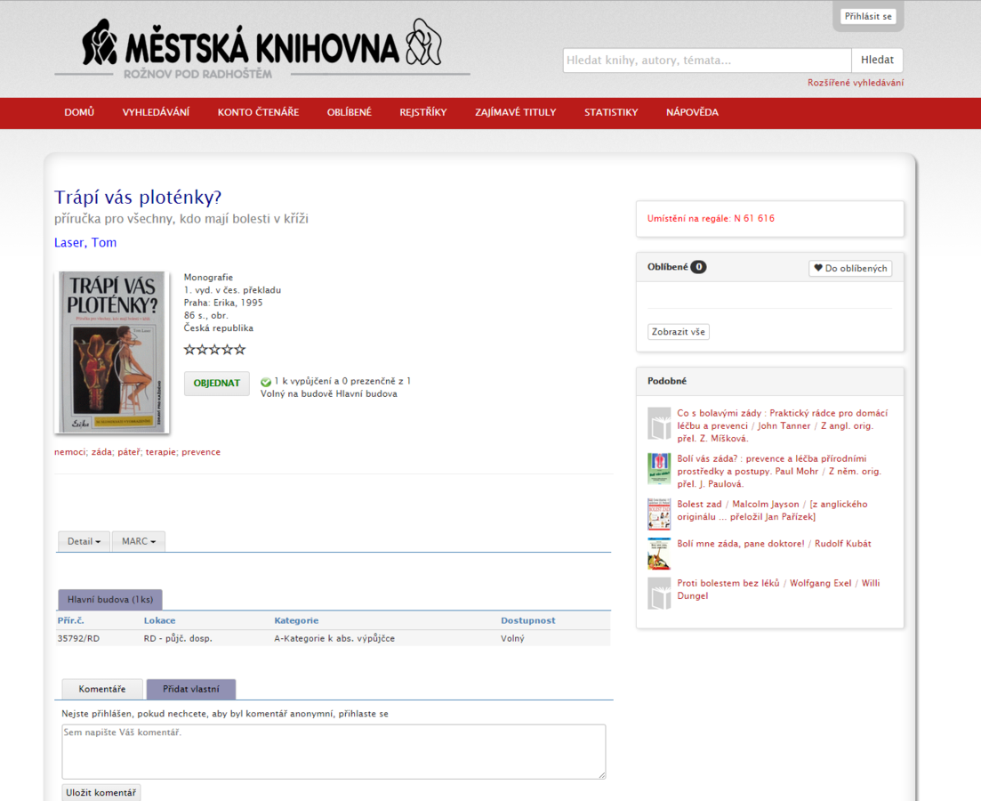Viewport: 981px width, 801px height.
Task: Click the RD - půjč. dosp. table cell
Action: point(178,639)
